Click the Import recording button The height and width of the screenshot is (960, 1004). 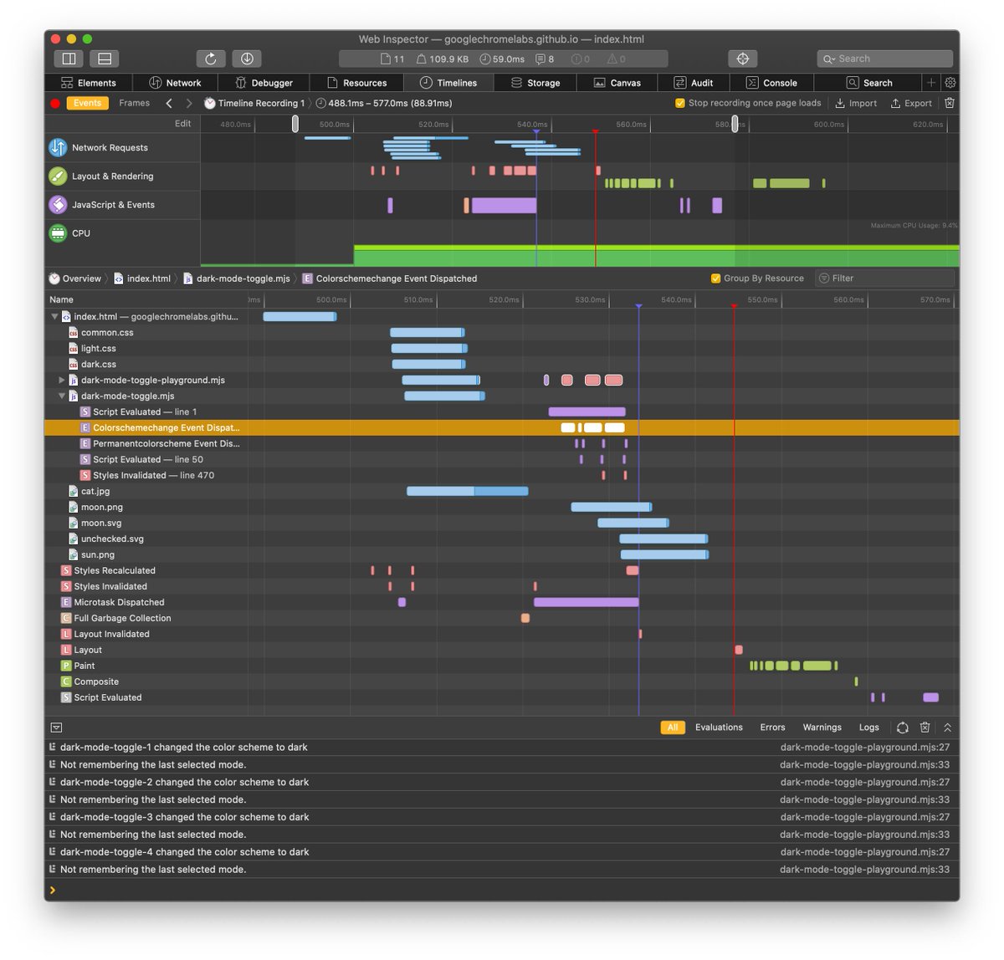(856, 104)
